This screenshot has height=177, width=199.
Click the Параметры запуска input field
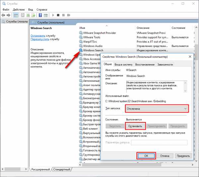(x=159, y=143)
